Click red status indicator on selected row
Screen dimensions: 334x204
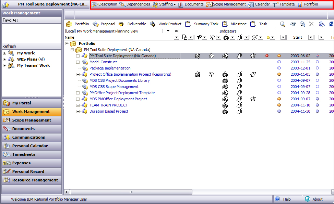pos(267,56)
